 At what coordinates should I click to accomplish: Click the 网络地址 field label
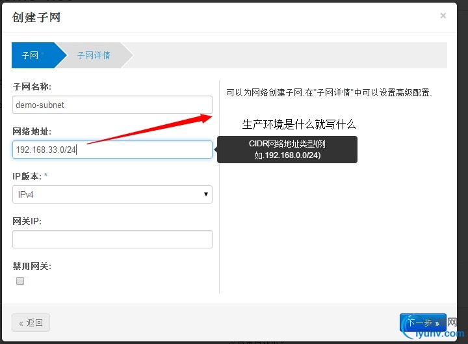(x=32, y=131)
